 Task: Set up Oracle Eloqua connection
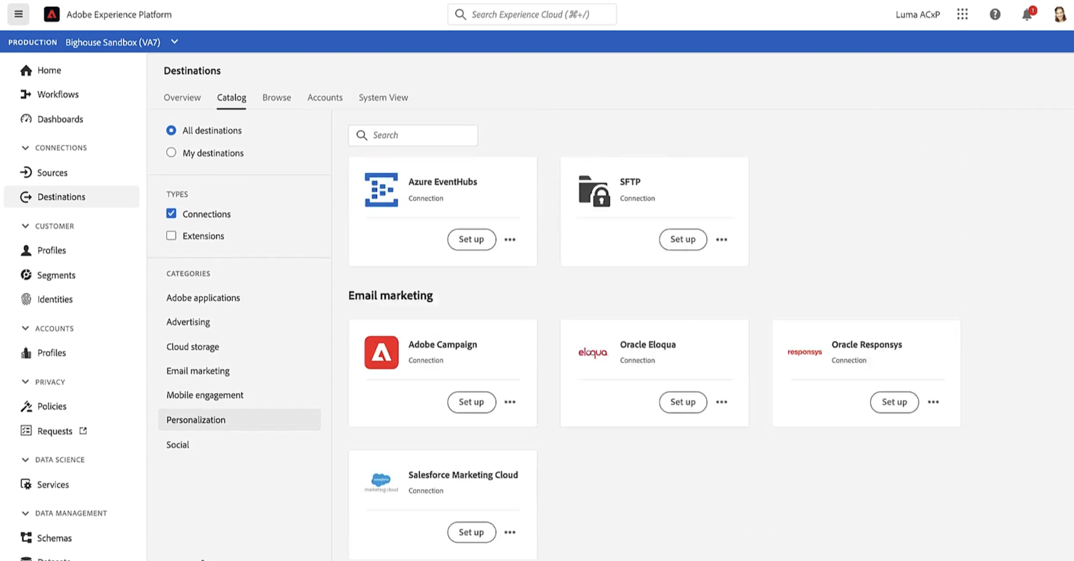[x=683, y=402]
